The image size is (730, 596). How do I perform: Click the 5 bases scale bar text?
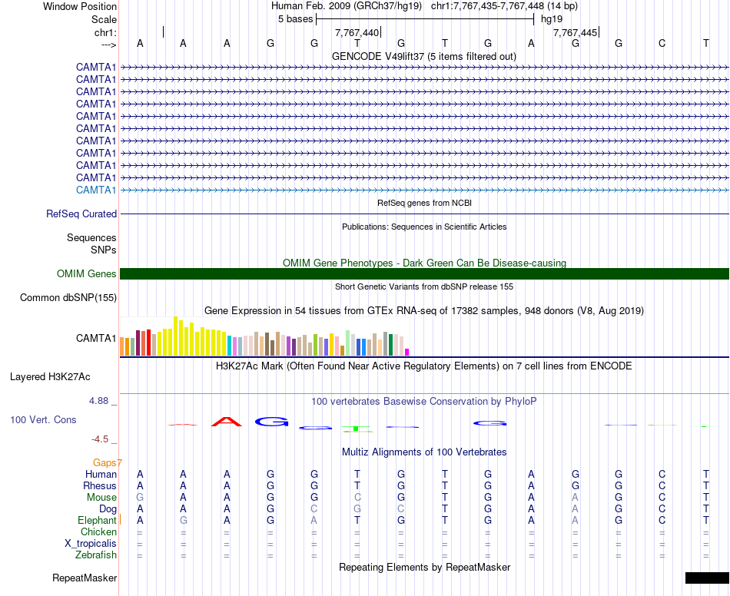pyautogui.click(x=295, y=19)
